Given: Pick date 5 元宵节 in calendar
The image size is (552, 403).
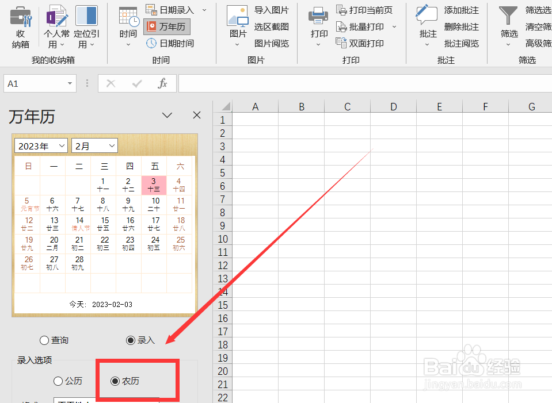Looking at the screenshot, I should tap(27, 204).
